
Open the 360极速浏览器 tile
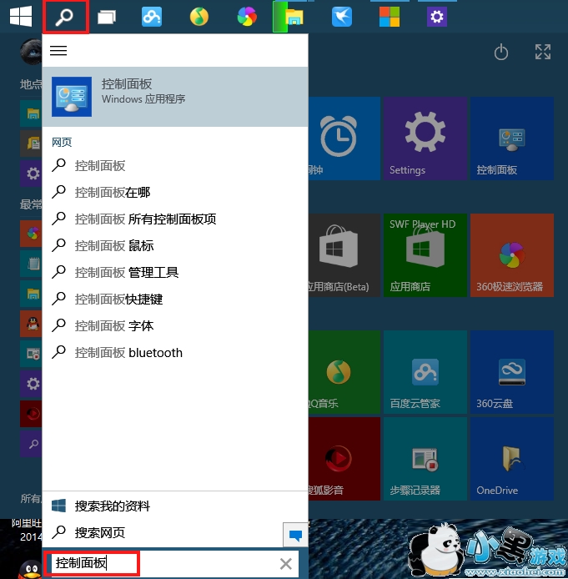tap(512, 255)
